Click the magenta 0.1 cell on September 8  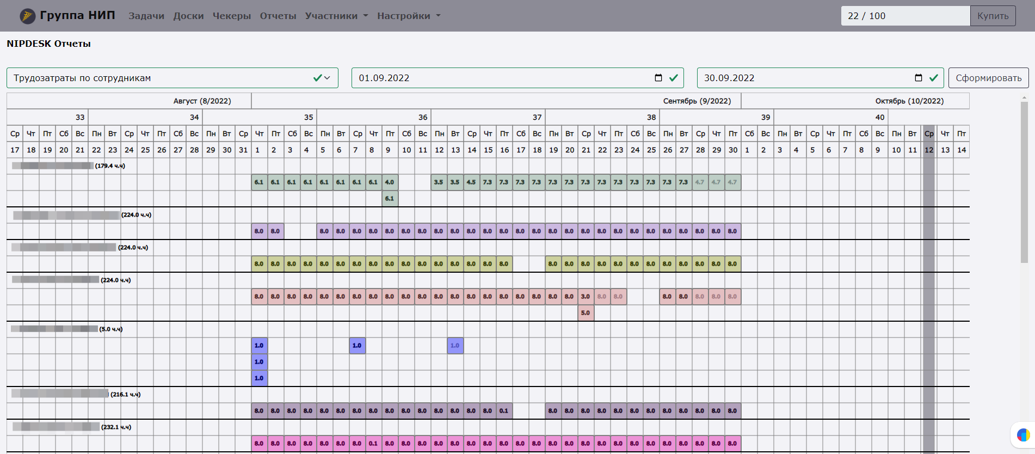373,444
